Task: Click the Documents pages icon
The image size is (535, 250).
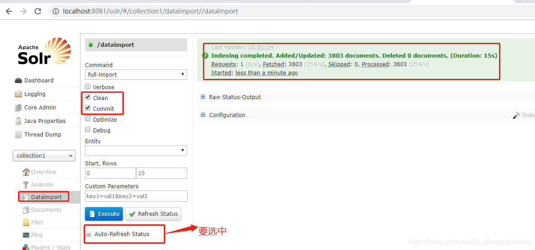Action: pos(26,210)
